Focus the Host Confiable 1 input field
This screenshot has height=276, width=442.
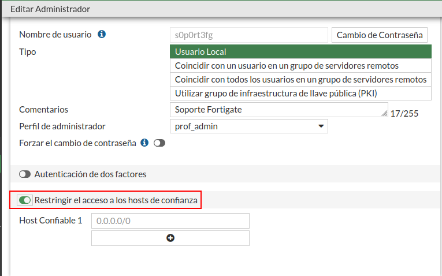pyautogui.click(x=170, y=221)
